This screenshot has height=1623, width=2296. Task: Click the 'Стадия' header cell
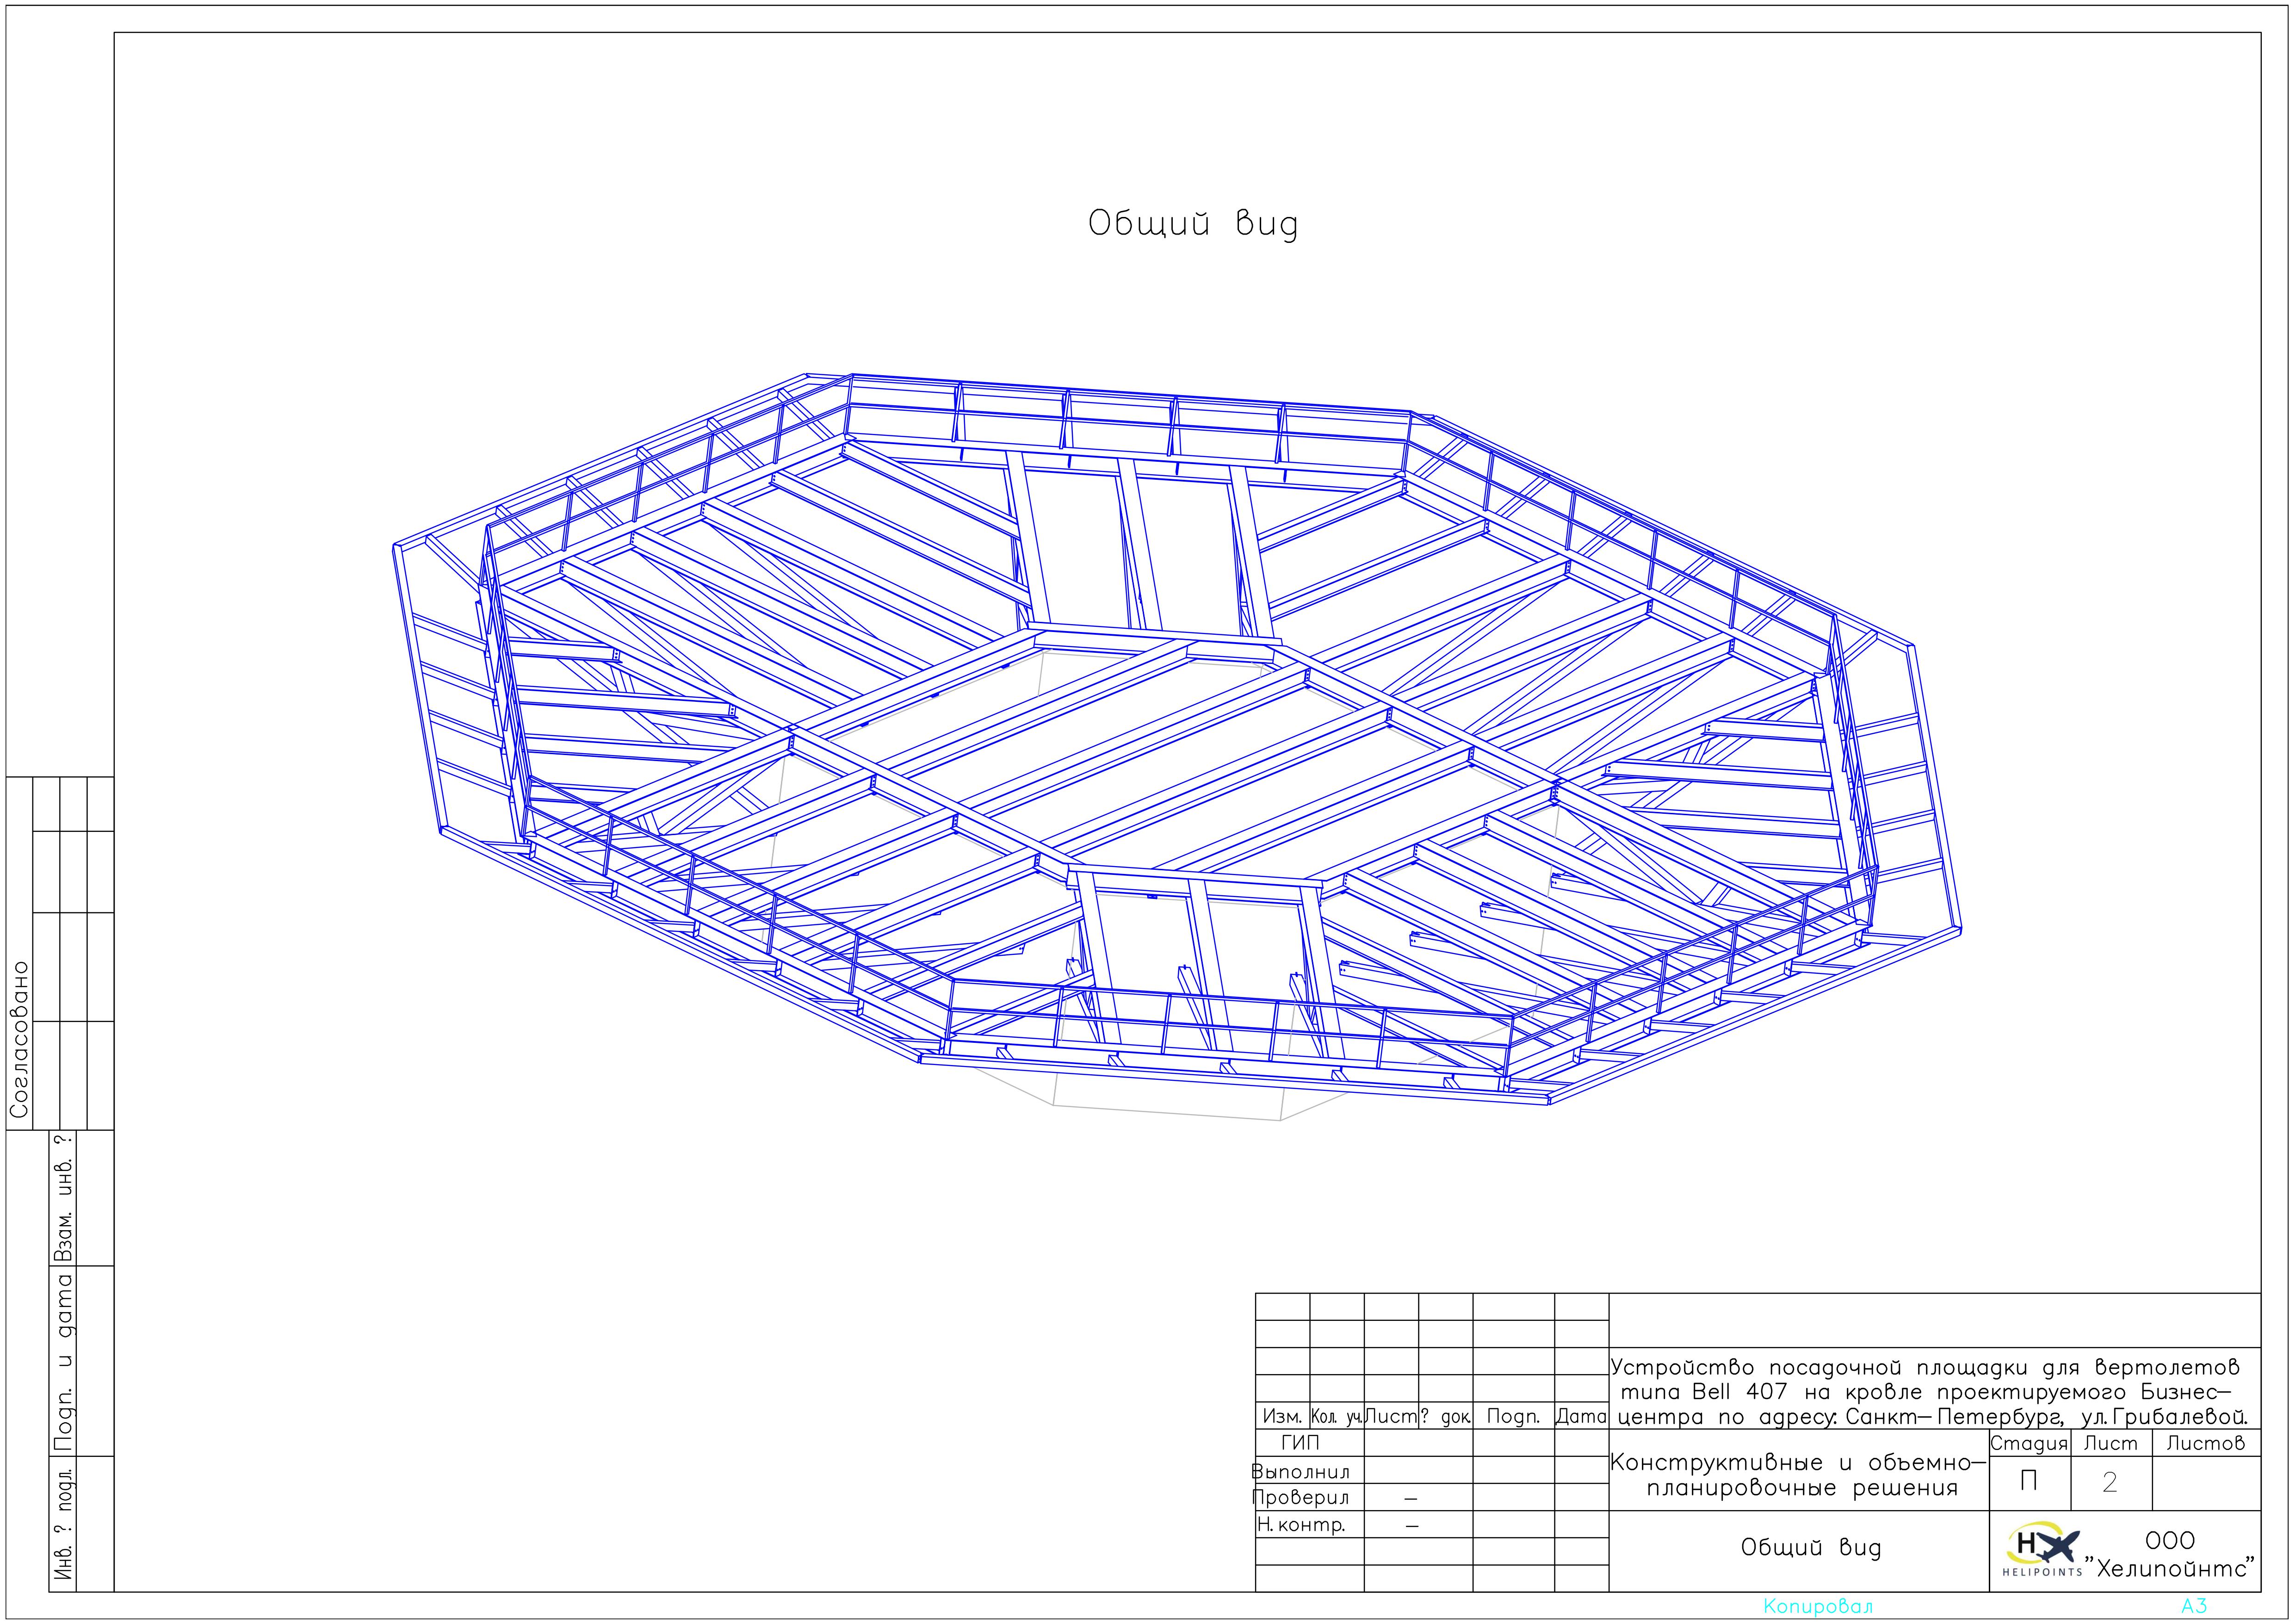(x=2029, y=1443)
